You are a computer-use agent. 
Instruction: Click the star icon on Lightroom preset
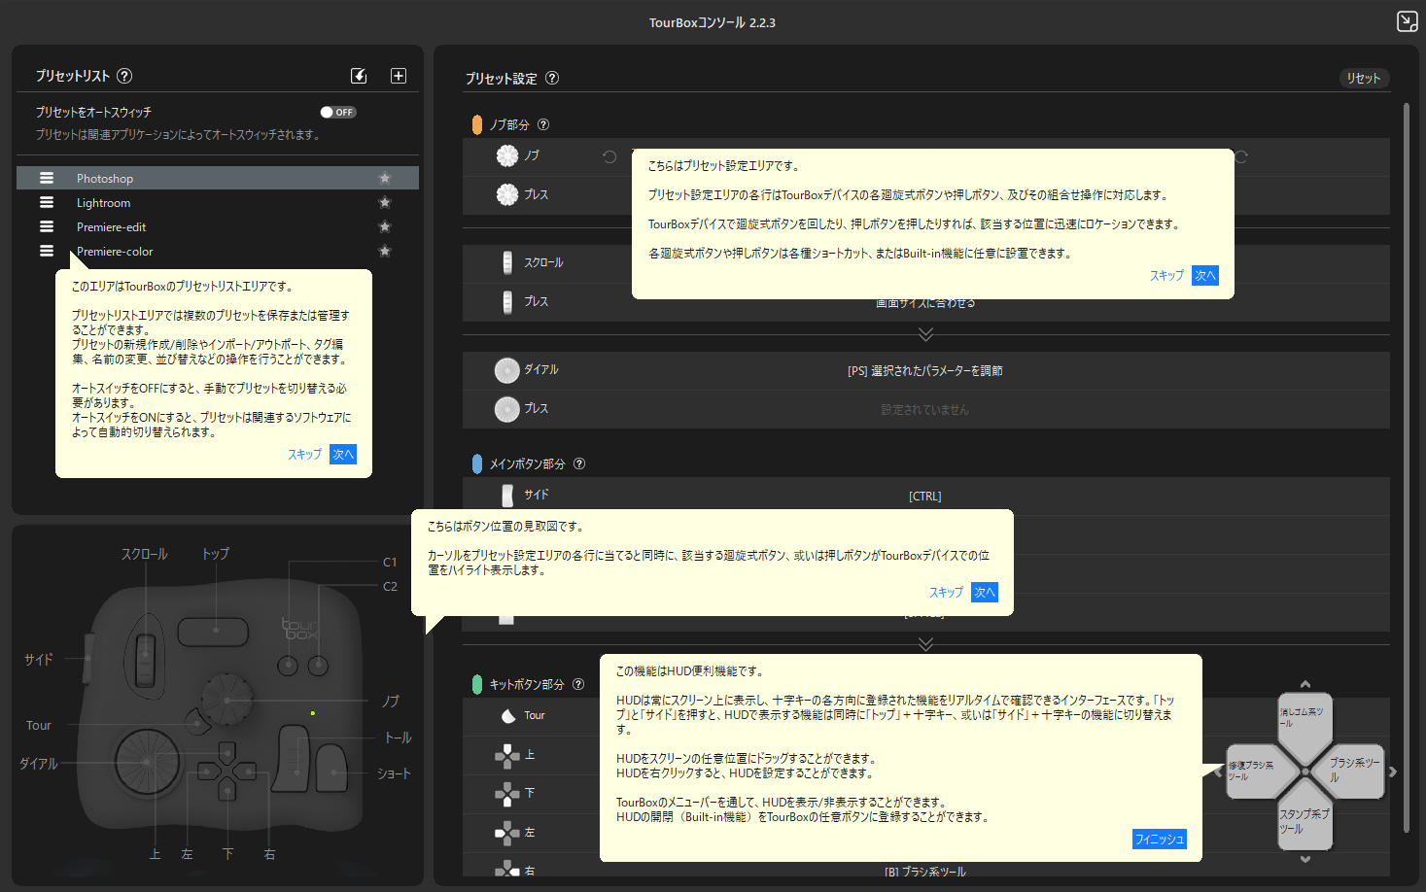(x=385, y=202)
